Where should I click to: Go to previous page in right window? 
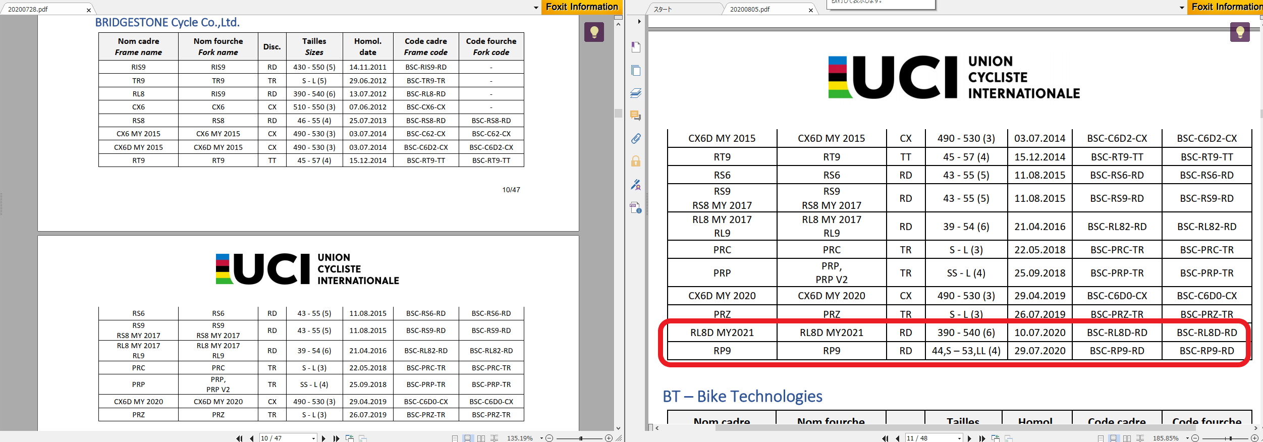(897, 438)
